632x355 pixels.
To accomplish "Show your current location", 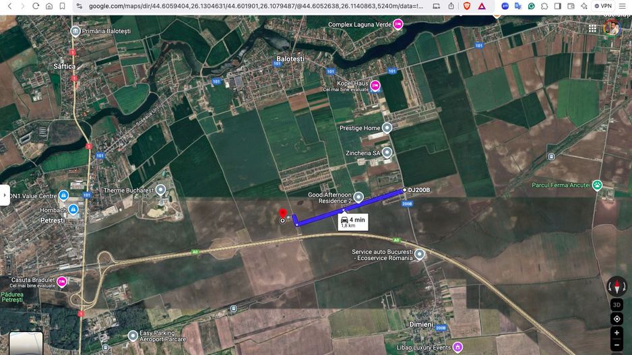I will (617, 319).
